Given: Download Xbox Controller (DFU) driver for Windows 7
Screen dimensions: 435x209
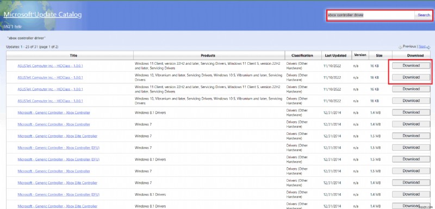Looking at the screenshot, I should click(411, 147).
